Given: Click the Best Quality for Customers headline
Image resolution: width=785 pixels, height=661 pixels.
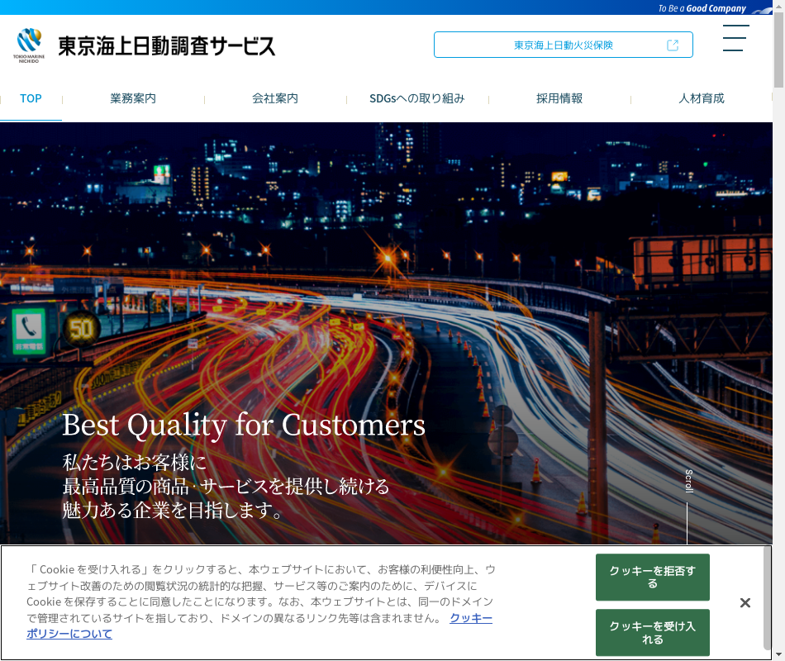Looking at the screenshot, I should point(244,425).
